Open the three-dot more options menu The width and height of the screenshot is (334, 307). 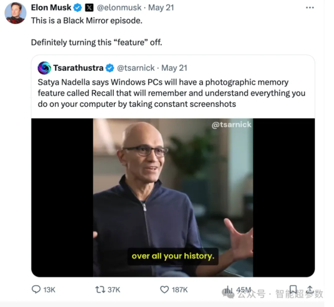tap(309, 8)
